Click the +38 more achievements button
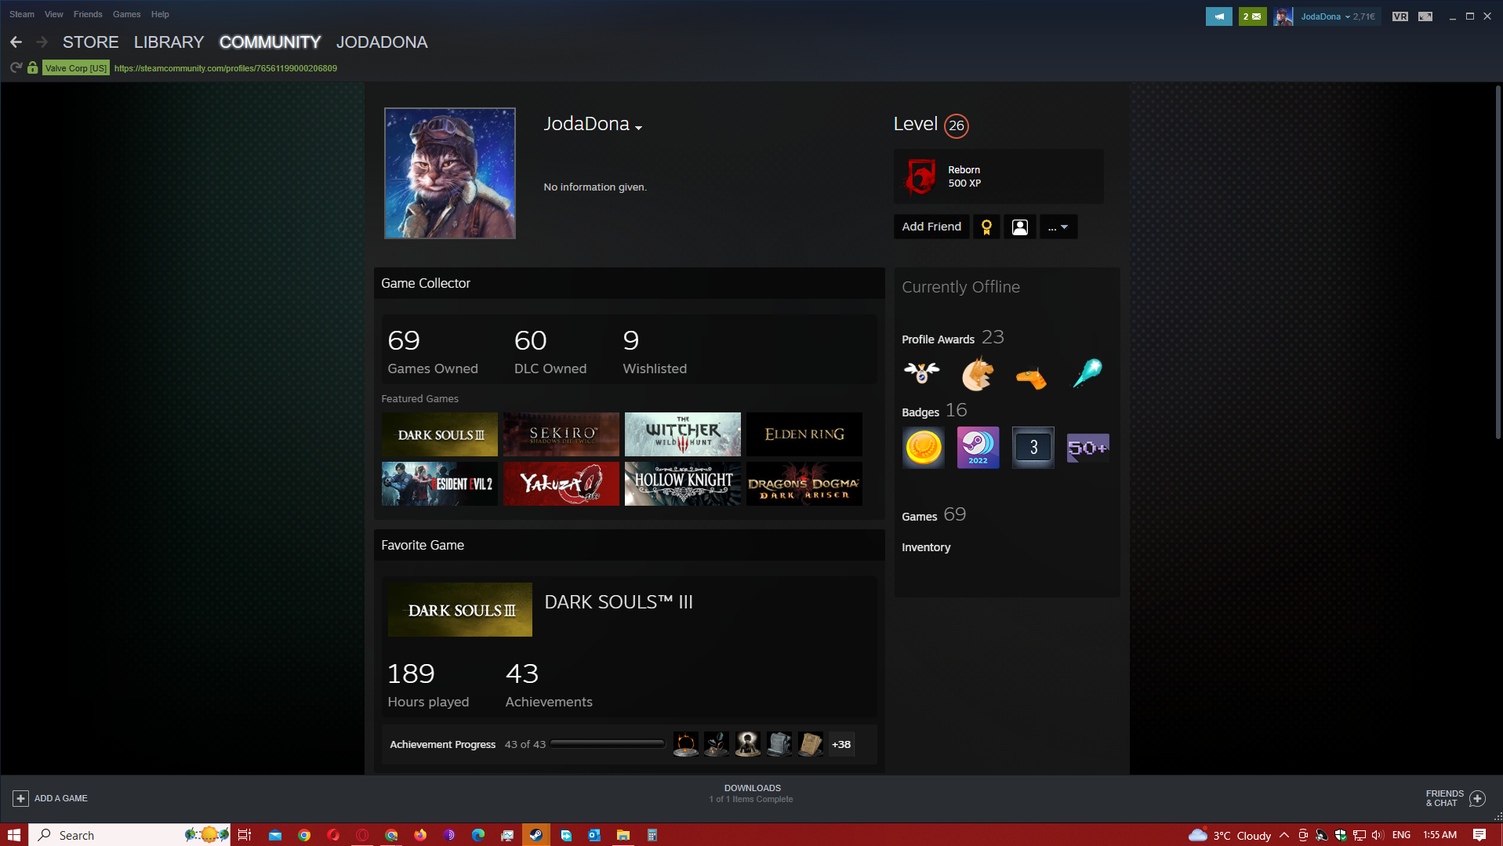 pyautogui.click(x=841, y=744)
